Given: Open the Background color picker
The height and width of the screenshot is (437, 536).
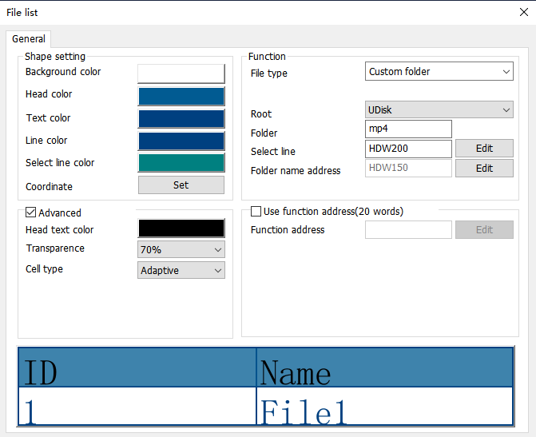Looking at the screenshot, I should [x=181, y=73].
